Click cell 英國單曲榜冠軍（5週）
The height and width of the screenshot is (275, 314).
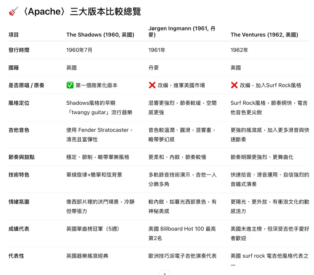[93, 229]
